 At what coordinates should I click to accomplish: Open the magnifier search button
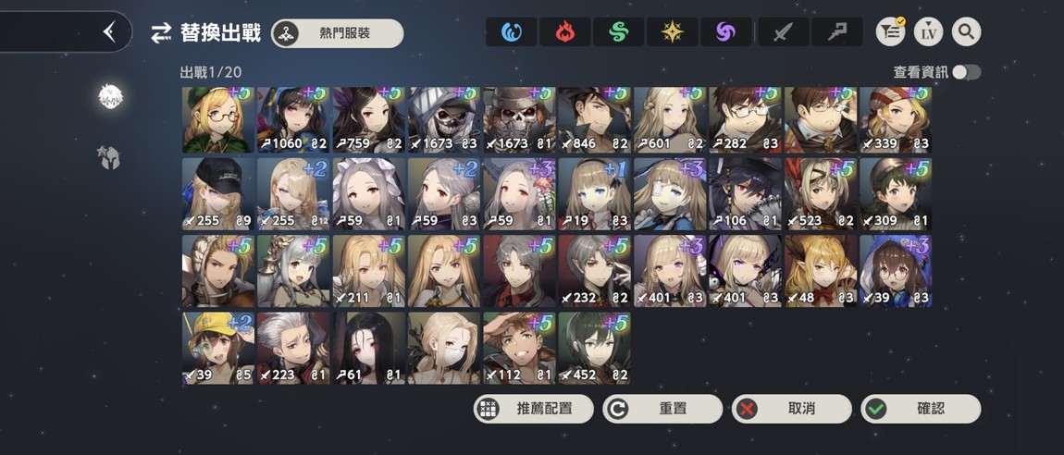(966, 31)
